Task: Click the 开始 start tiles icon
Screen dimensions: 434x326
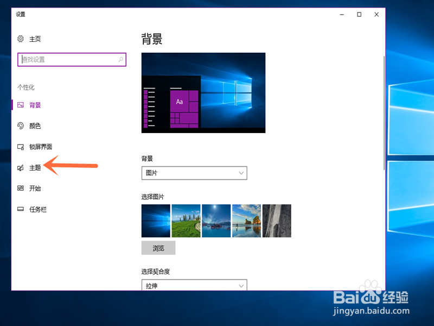Action: (x=21, y=188)
